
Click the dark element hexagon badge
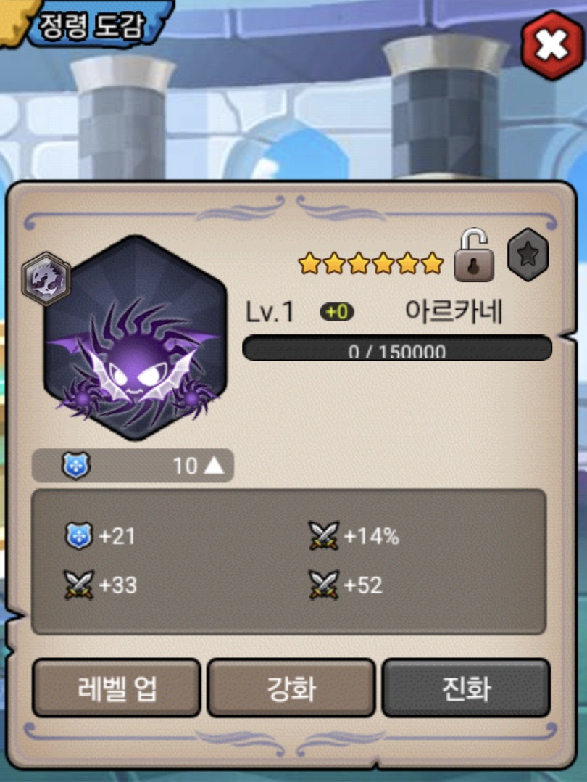click(46, 279)
